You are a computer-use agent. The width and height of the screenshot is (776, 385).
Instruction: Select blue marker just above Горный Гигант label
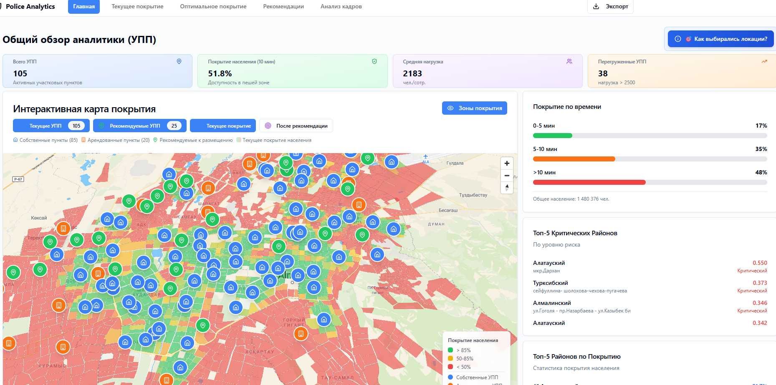[324, 320]
